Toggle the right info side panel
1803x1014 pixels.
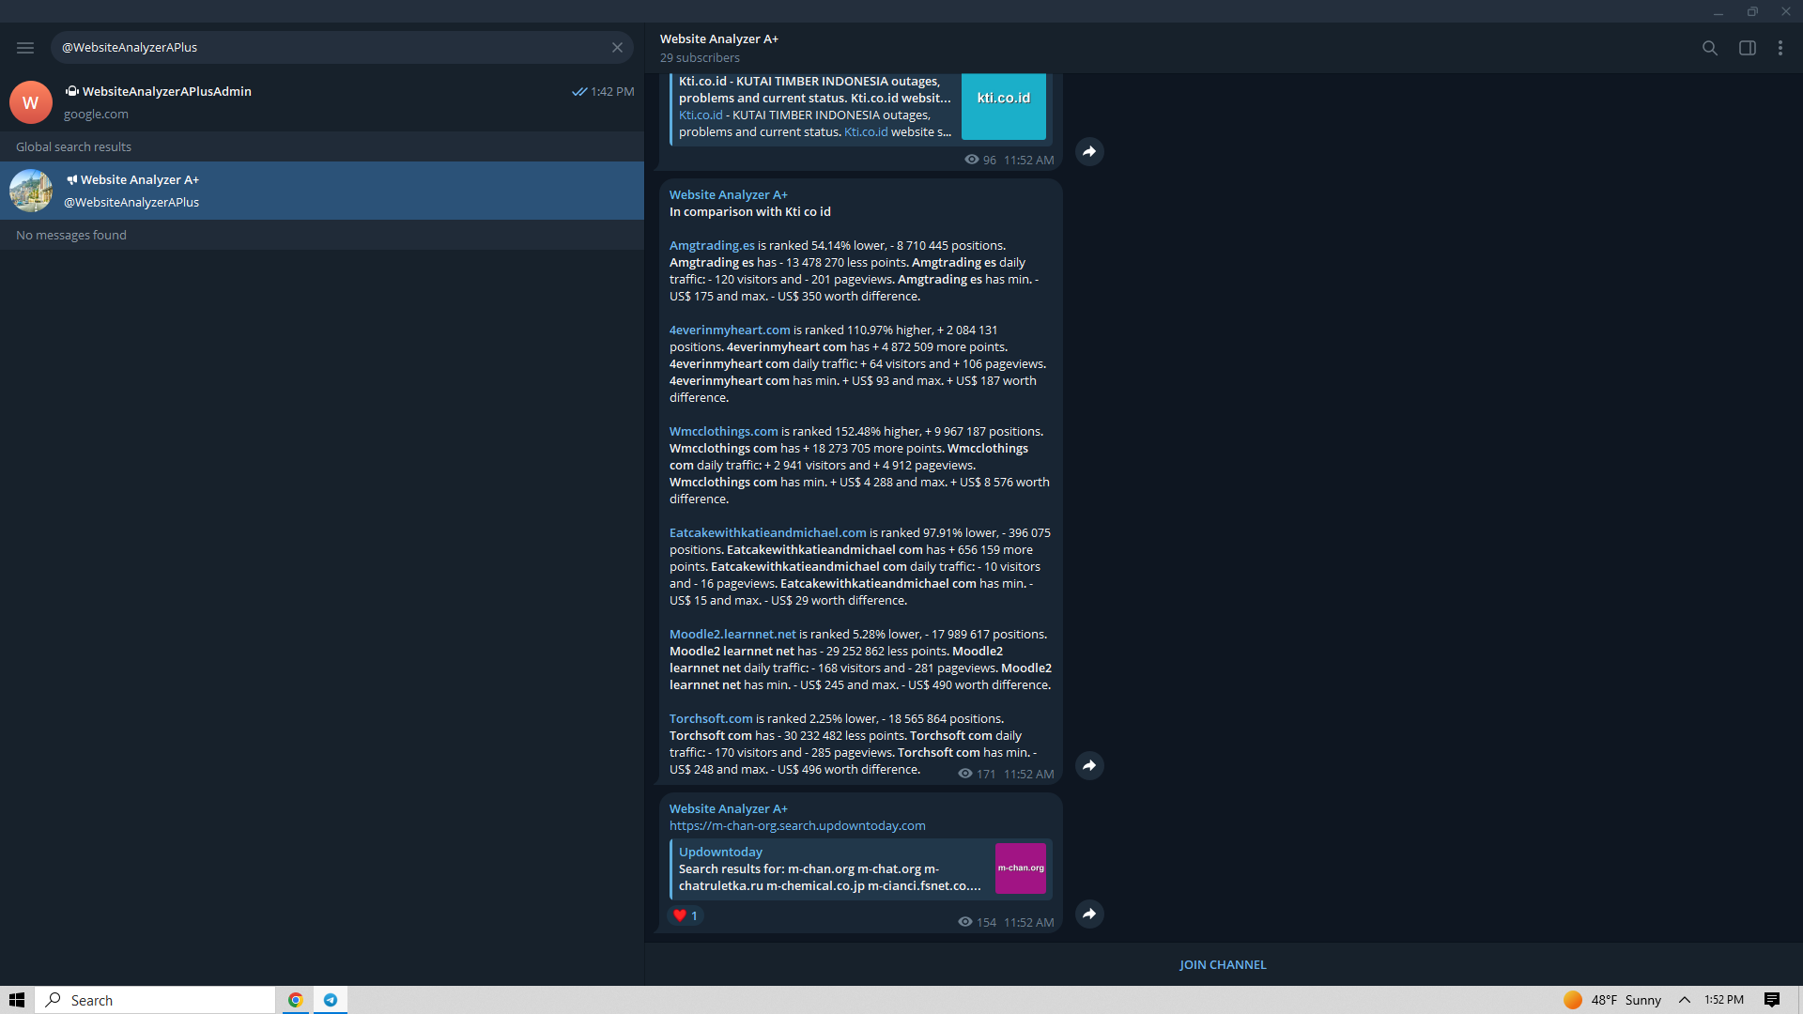point(1747,48)
